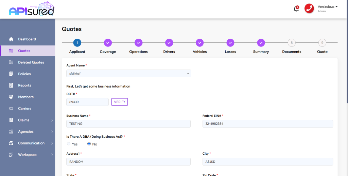Click the Federal EIN# input field

[x=268, y=124]
